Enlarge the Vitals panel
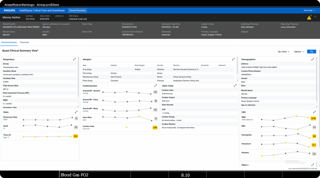 click(x=76, y=112)
